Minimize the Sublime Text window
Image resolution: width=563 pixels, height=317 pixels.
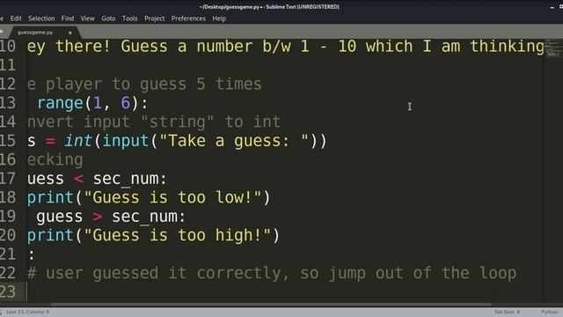552,7
